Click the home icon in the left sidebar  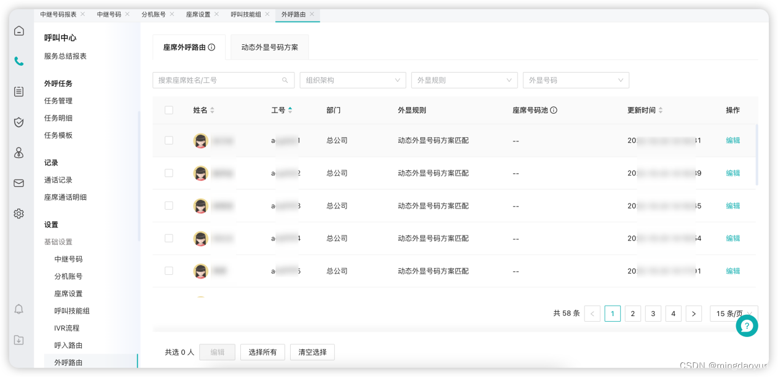point(18,30)
